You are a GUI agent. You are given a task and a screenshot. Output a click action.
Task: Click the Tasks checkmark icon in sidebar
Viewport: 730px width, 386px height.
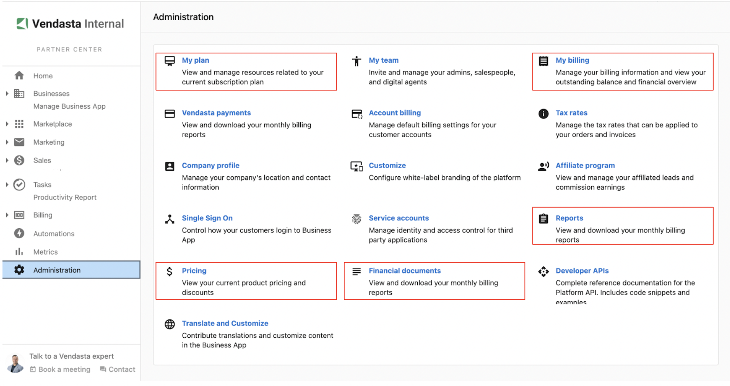point(19,184)
